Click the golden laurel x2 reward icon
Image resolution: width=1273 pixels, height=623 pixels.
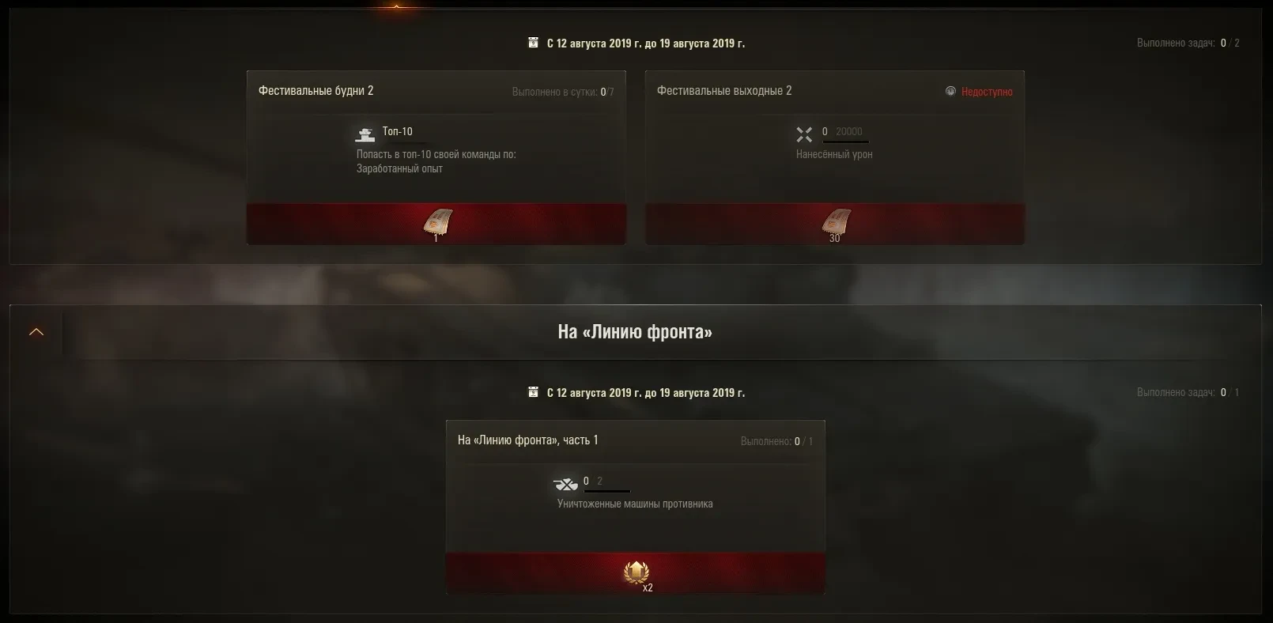point(636,572)
